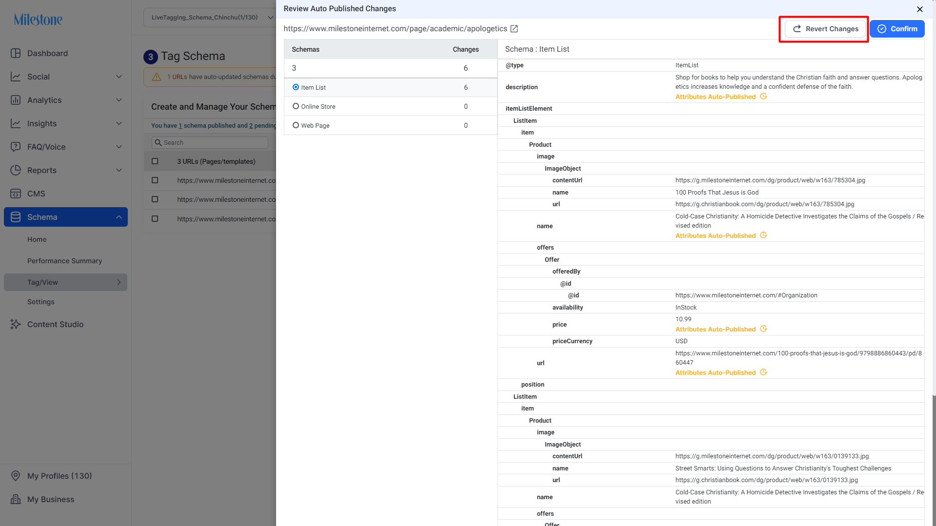Open the academic/apologetics page URL link
This screenshot has width=936, height=526.
(x=396, y=29)
